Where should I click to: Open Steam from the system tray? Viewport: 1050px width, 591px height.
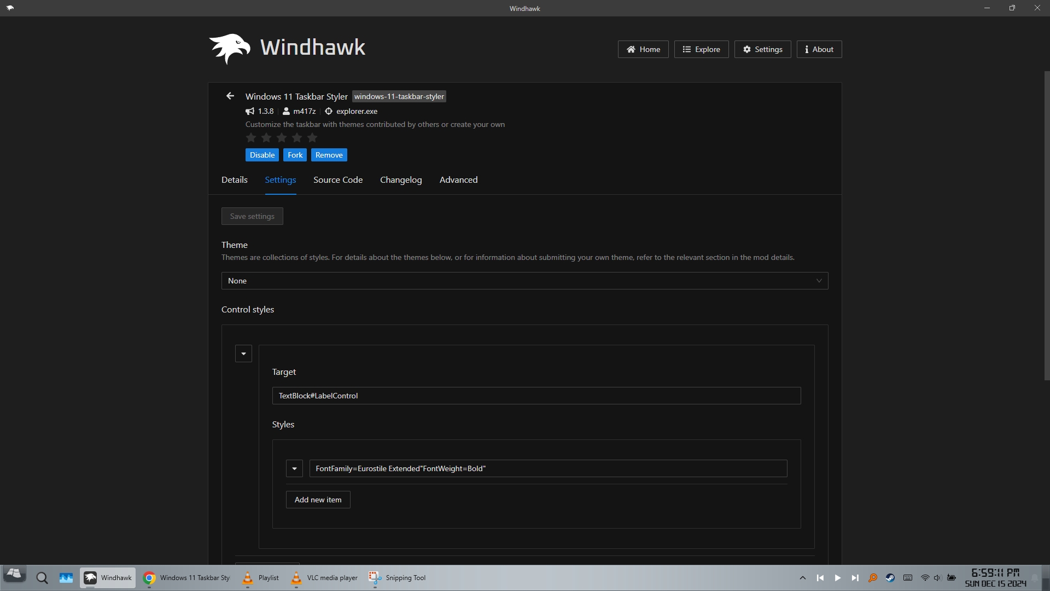coord(890,578)
